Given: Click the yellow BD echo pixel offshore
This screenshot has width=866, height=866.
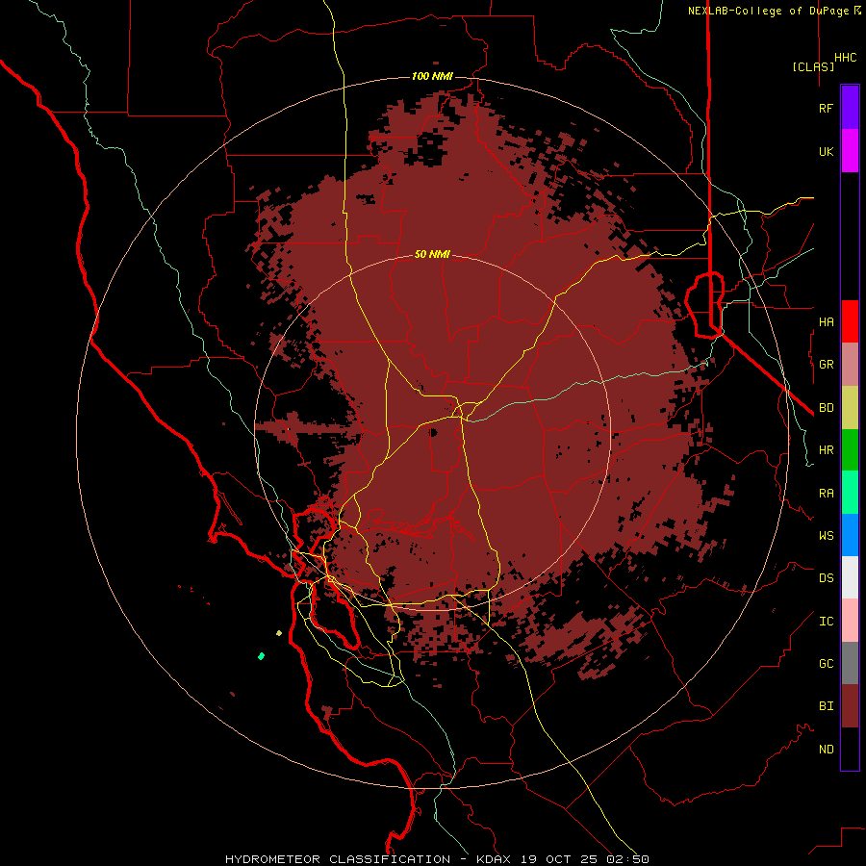Looking at the screenshot, I should pyautogui.click(x=279, y=633).
